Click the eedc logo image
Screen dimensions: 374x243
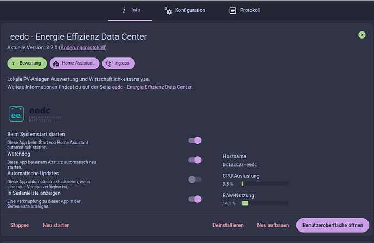pos(35,114)
